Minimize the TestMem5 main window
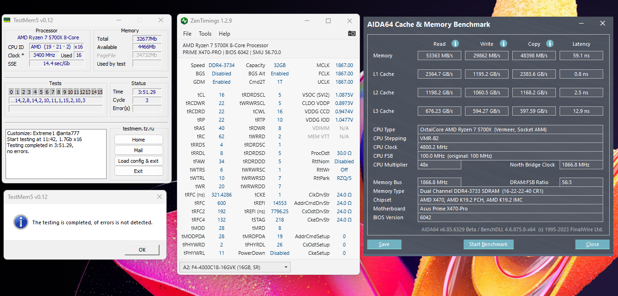The width and height of the screenshot is (618, 296). tap(118, 20)
